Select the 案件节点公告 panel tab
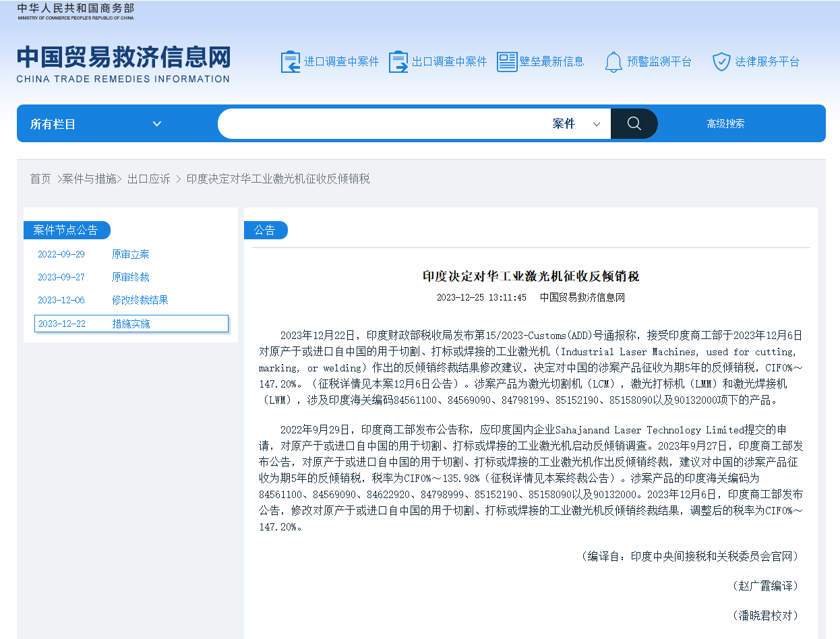 pos(67,230)
